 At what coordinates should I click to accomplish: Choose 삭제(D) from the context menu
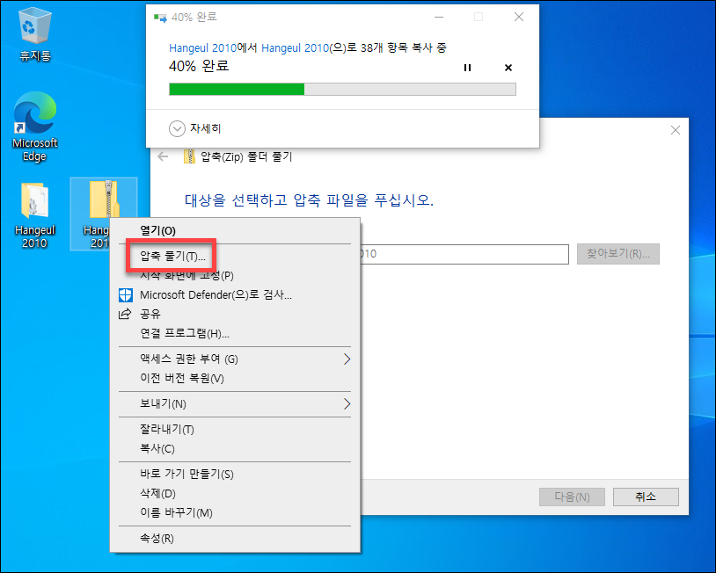pyautogui.click(x=235, y=493)
